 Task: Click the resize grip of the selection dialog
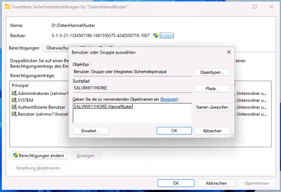(232, 136)
